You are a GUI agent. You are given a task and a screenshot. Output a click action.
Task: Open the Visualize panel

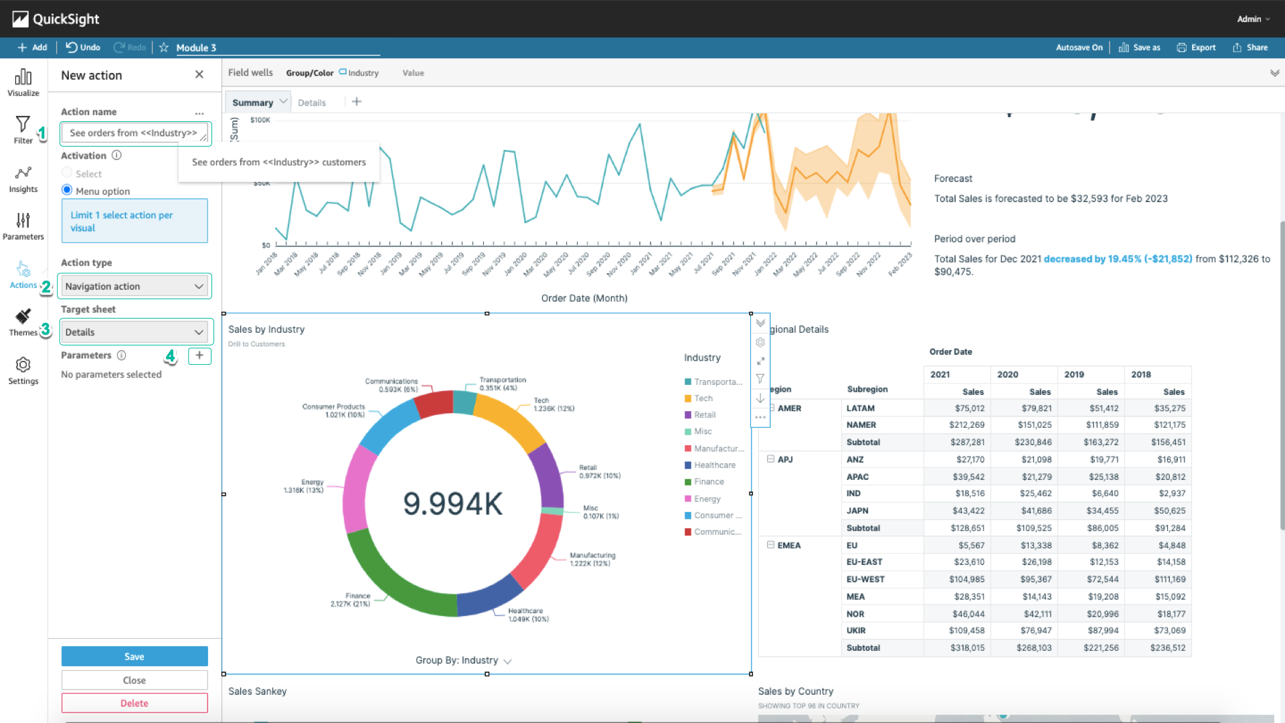23,82
